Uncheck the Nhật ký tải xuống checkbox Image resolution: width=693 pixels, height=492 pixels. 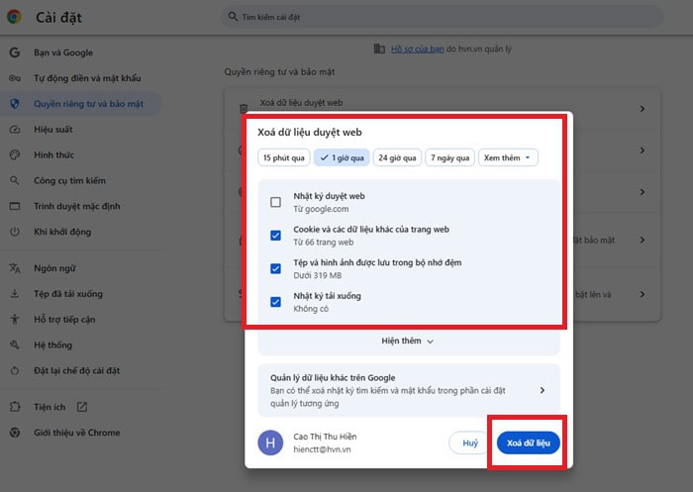click(275, 302)
